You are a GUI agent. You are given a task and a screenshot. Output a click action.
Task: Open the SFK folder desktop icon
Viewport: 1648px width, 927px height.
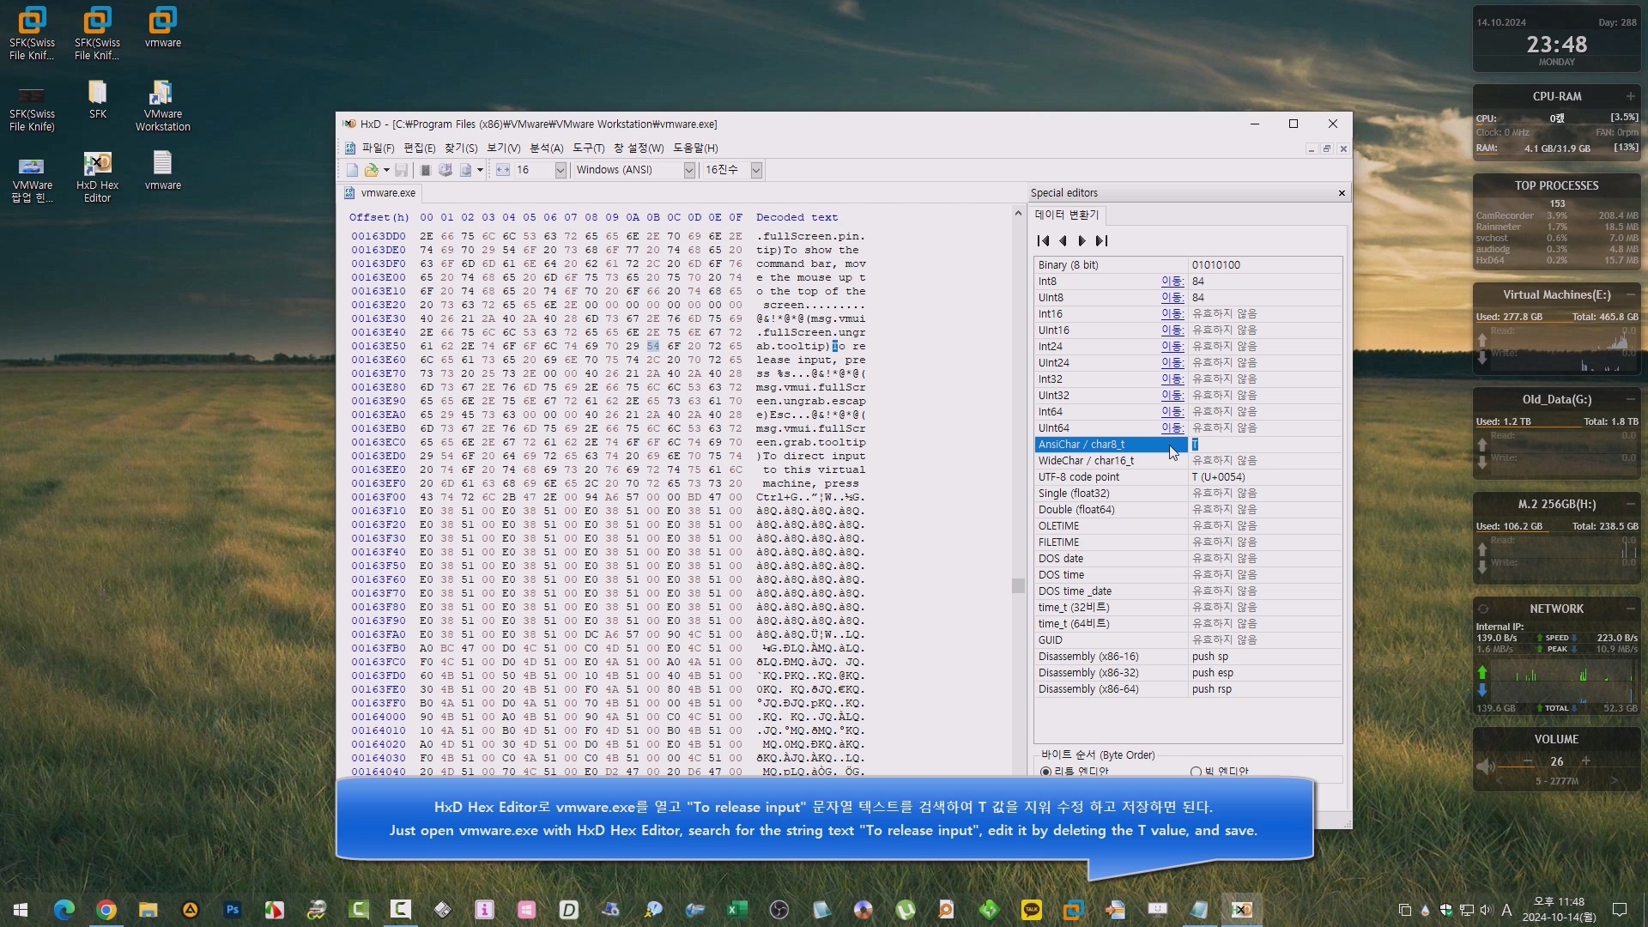(x=97, y=100)
